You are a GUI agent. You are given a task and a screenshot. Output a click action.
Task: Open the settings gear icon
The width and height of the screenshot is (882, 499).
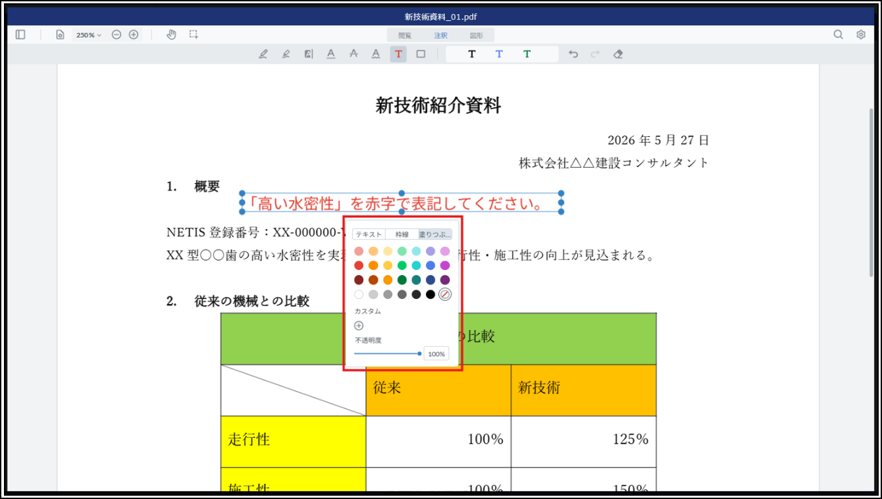861,35
